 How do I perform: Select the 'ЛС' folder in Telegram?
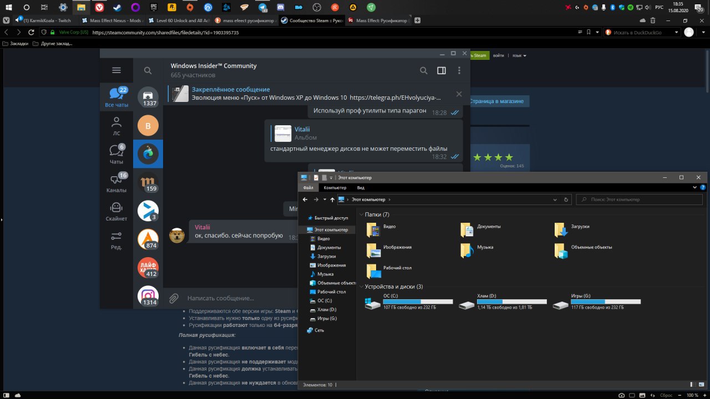point(116,126)
